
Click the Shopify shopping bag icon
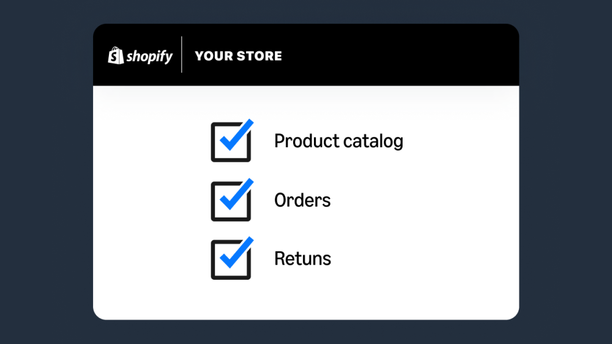point(116,56)
